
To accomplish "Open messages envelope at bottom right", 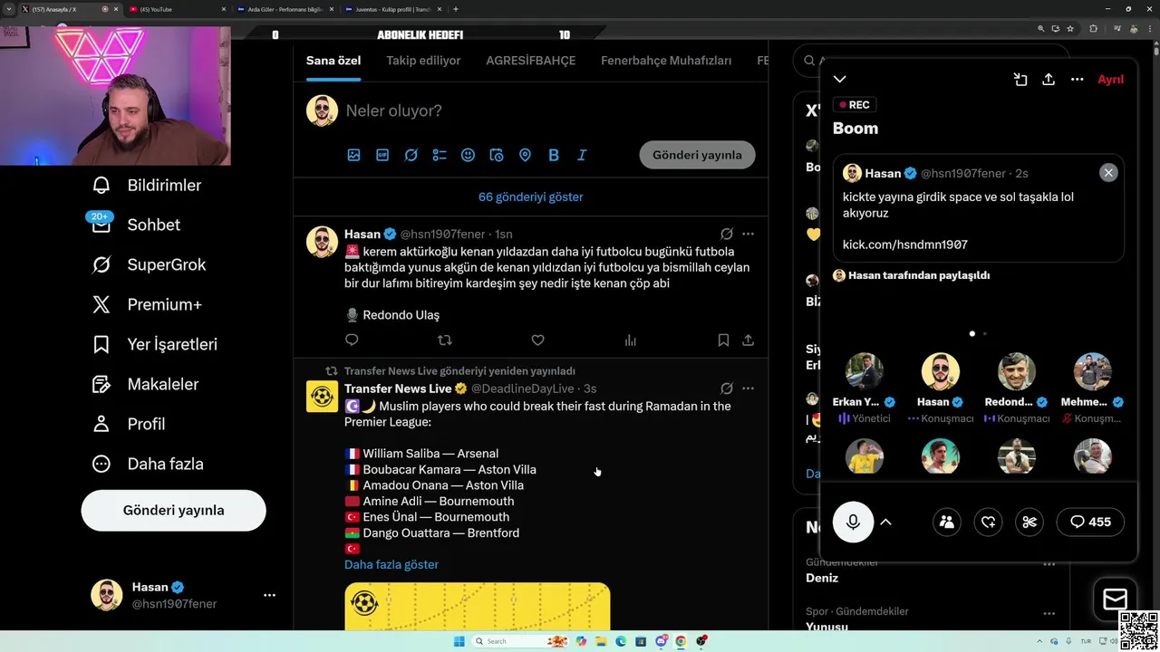I will pyautogui.click(x=1115, y=599).
